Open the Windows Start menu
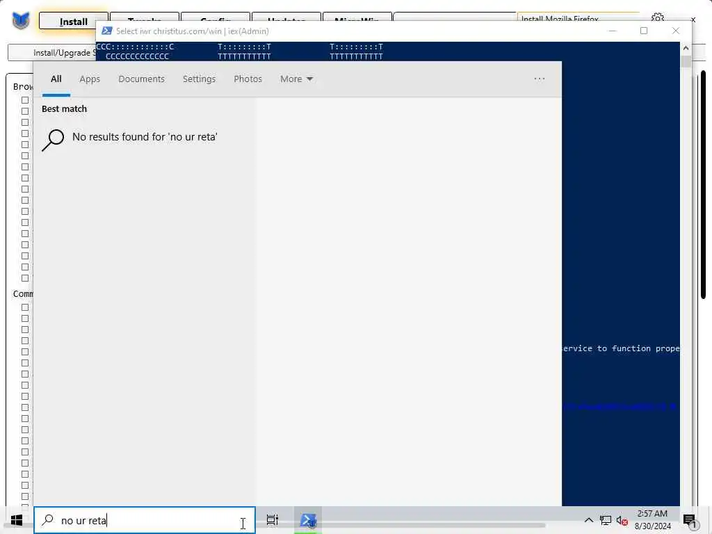The height and width of the screenshot is (534, 712). [17, 520]
